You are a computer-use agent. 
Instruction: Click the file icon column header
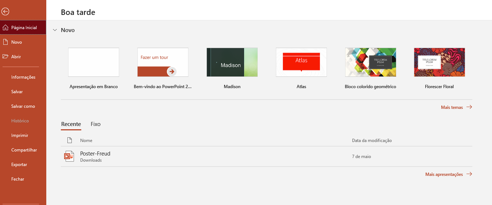[70, 141]
